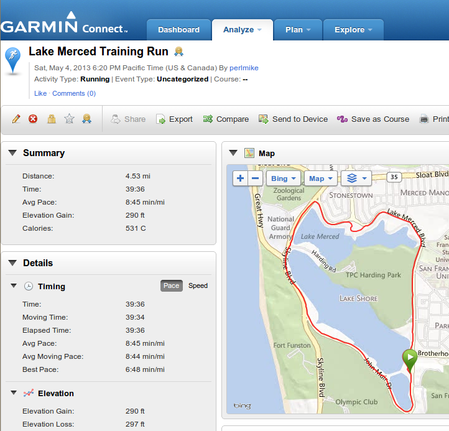Screen dimensions: 449x431
Task: Click Compare in the toolbar
Action: point(226,119)
